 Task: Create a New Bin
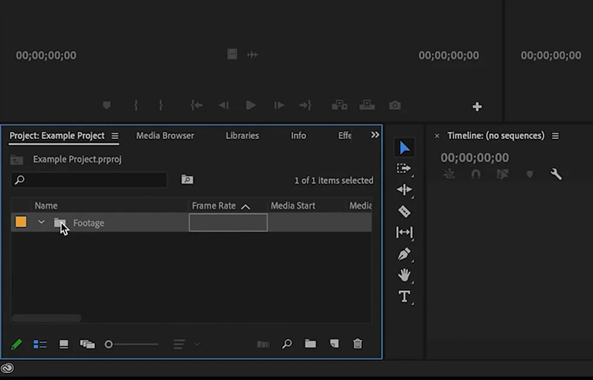311,344
